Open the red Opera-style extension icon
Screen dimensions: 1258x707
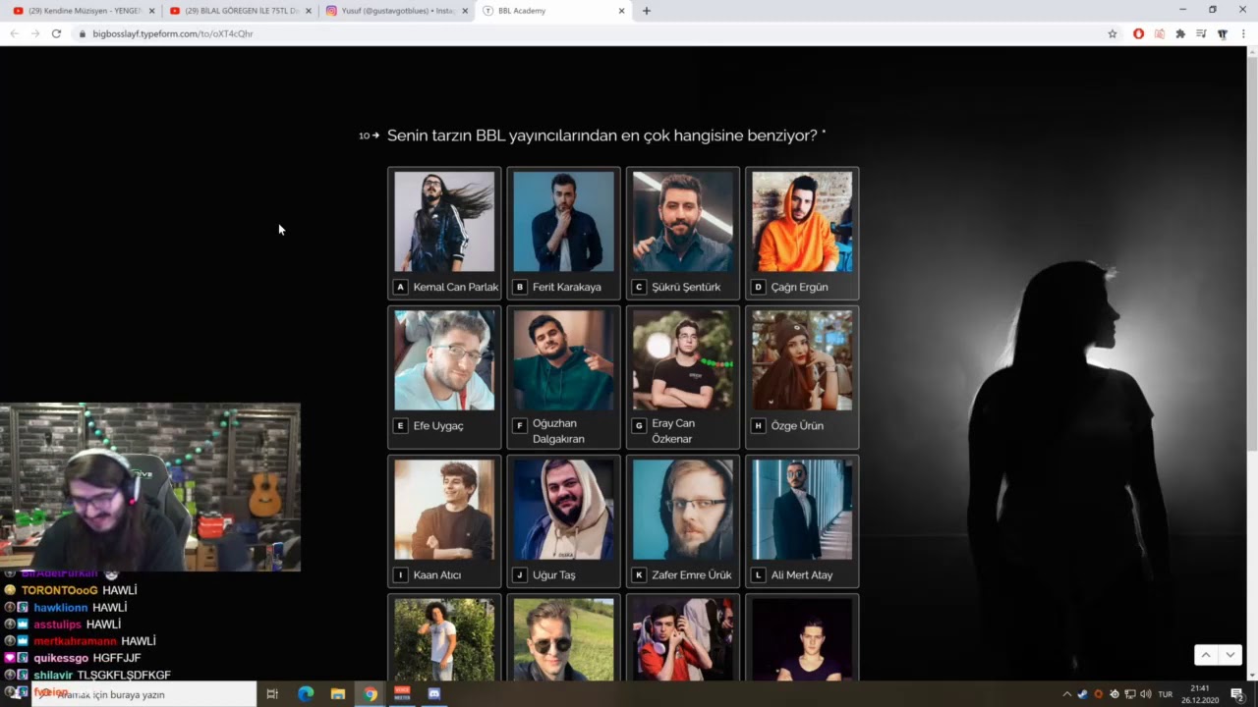[x=1138, y=33]
